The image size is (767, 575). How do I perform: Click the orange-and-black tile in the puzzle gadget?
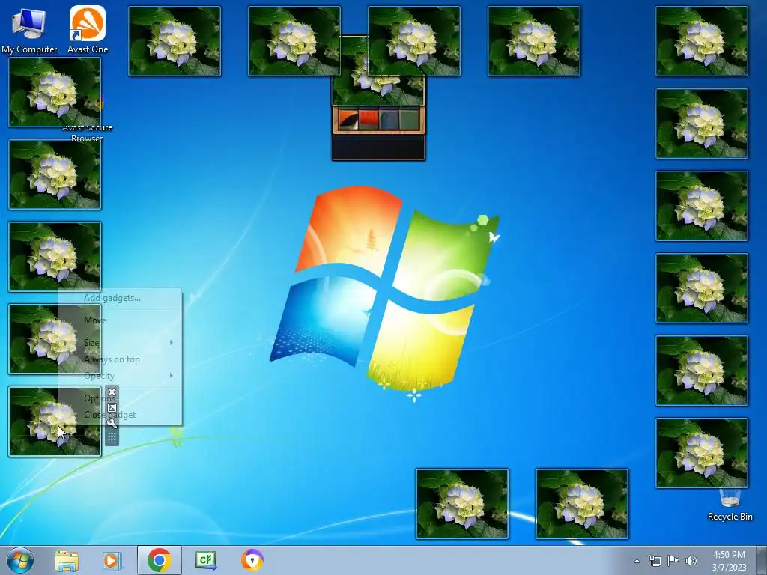pyautogui.click(x=348, y=119)
